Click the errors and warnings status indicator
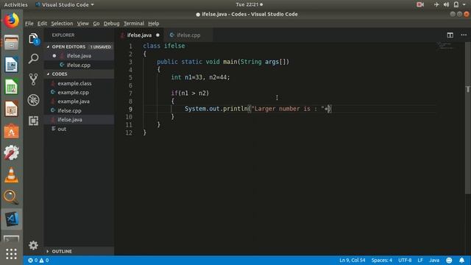The height and width of the screenshot is (265, 471). (38, 260)
